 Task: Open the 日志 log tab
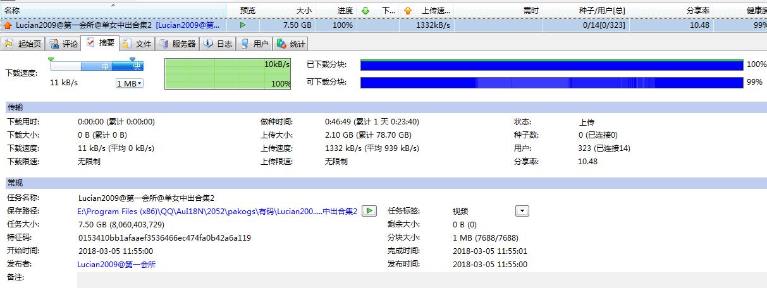click(218, 44)
